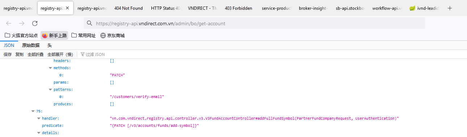Select the 头 headers tab

click(x=50, y=45)
